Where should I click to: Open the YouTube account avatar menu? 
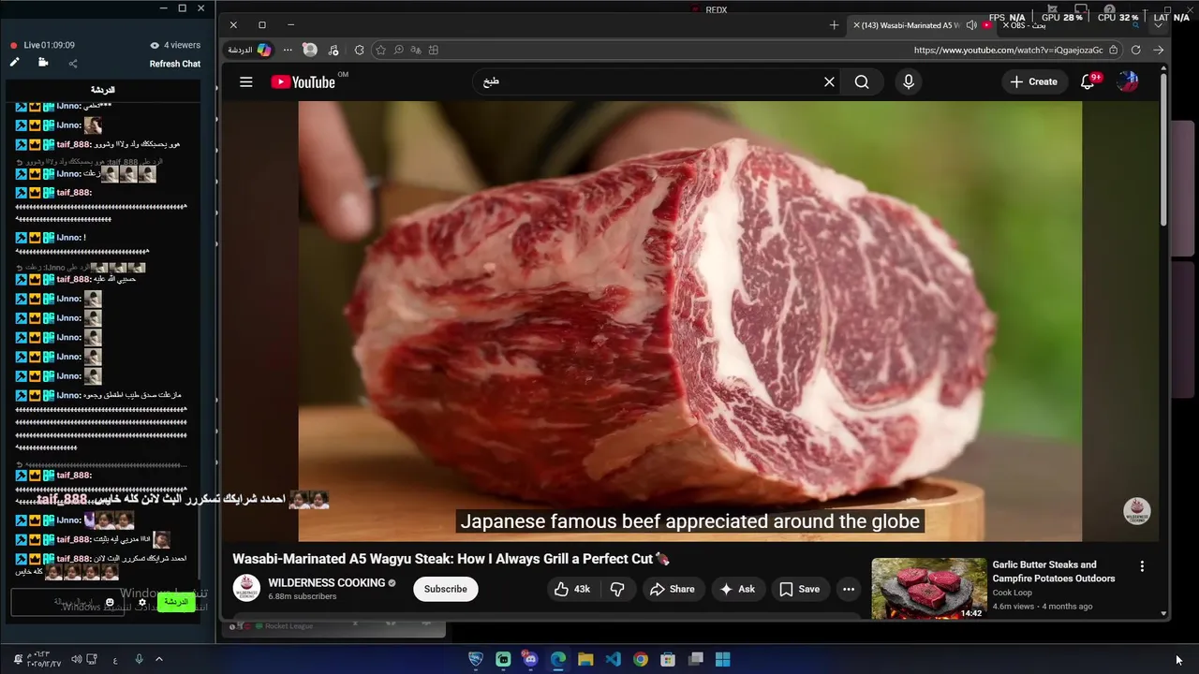[x=1128, y=81]
